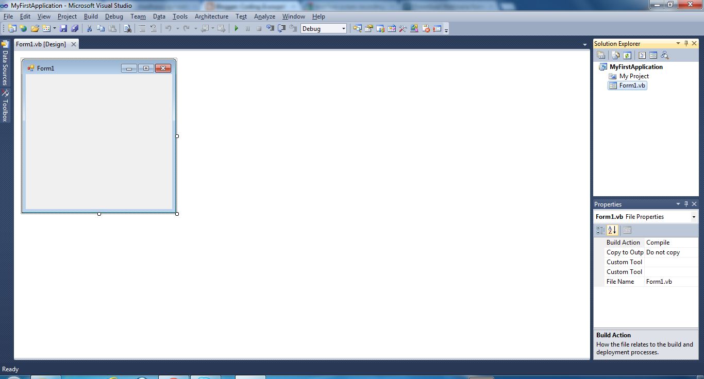The image size is (704, 379).
Task: Open the Architecture menu
Action: tap(211, 16)
